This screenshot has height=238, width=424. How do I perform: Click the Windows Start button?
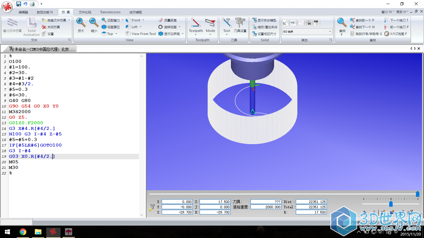7,231
